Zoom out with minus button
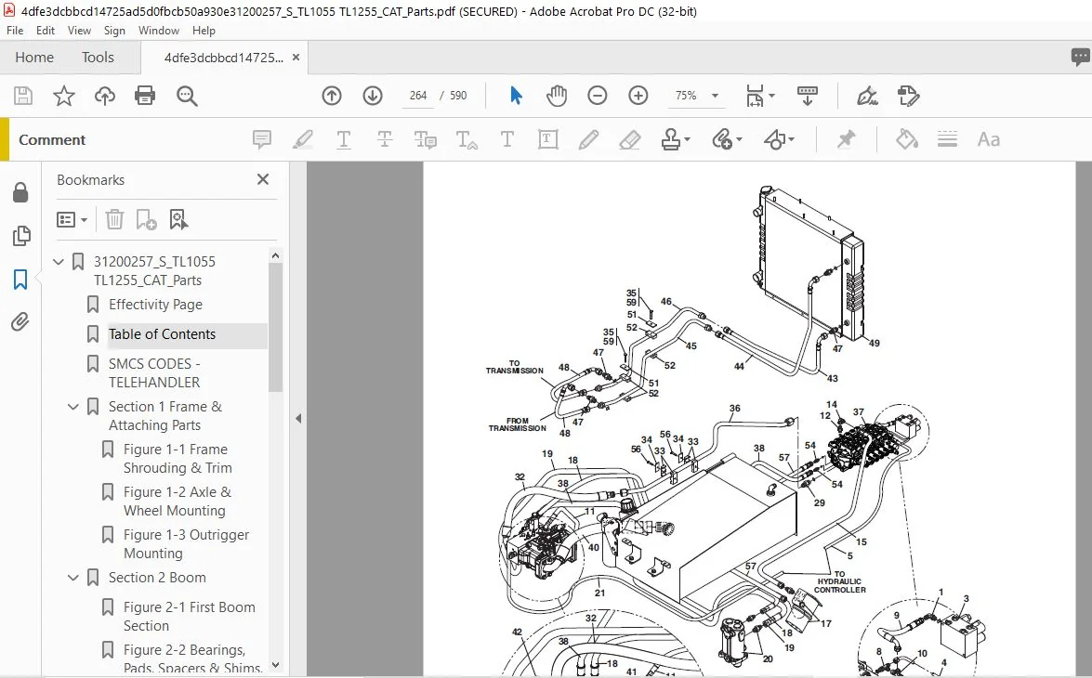The width and height of the screenshot is (1092, 678). 597,96
